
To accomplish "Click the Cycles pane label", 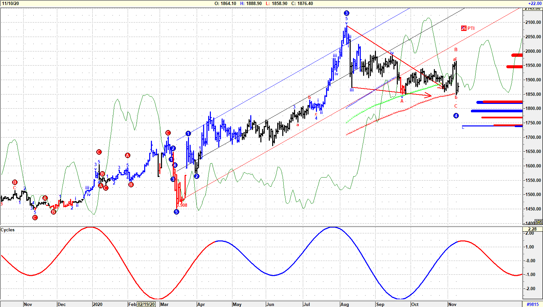I will click(x=8, y=230).
